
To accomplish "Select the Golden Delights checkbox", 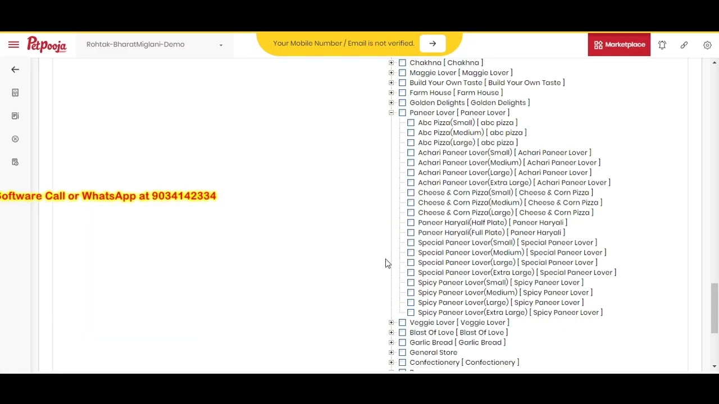I will [402, 103].
